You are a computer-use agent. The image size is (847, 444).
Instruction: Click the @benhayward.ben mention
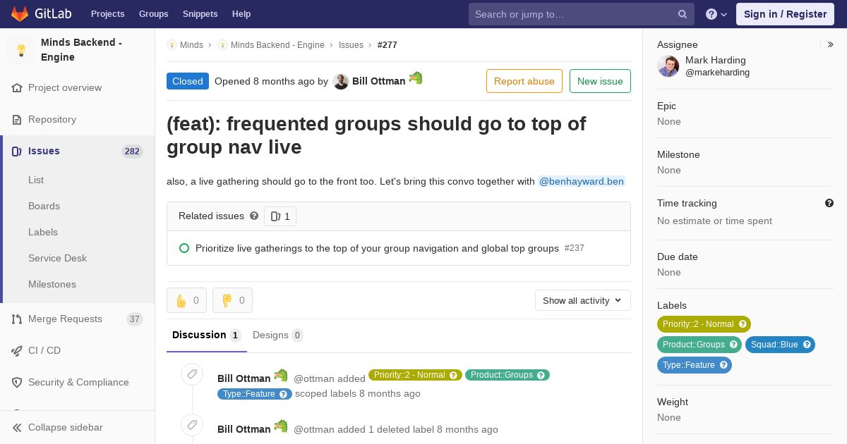point(582,181)
